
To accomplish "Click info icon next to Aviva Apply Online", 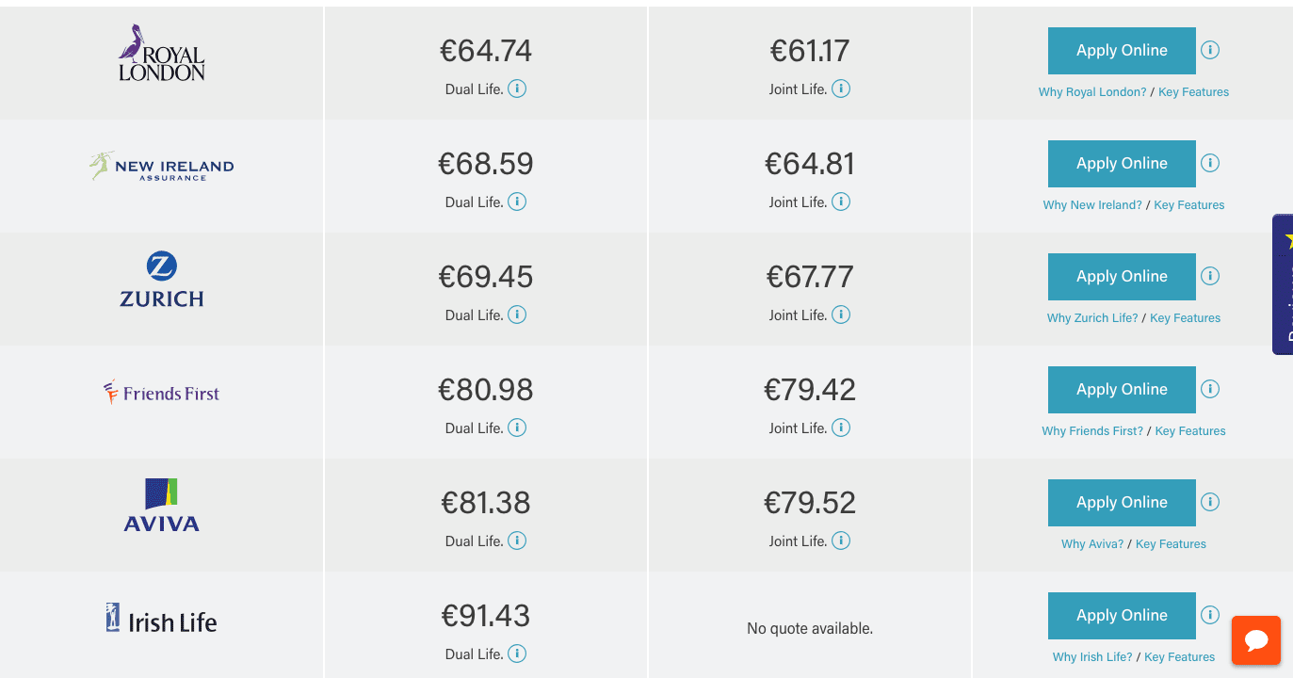I will click(1210, 502).
